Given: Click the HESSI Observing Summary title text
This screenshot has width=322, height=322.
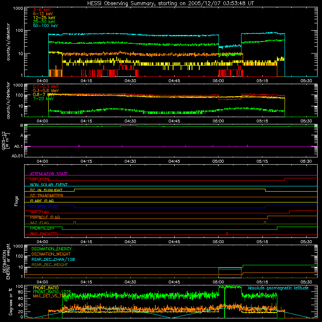Looking at the screenshot, I should point(170,4).
